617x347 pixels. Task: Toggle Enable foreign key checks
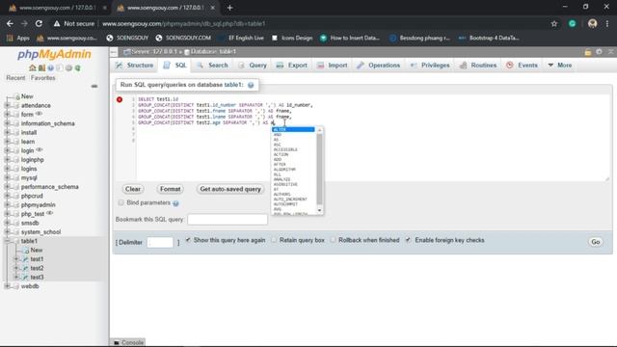[409, 240]
